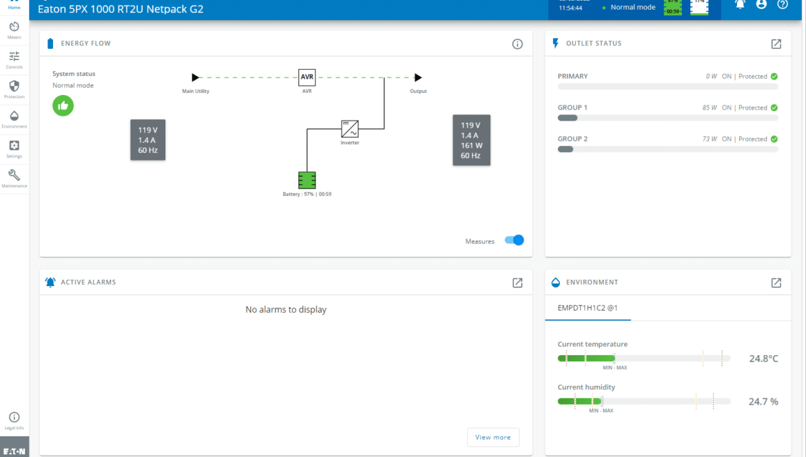Open the Protection shield section

[x=14, y=90]
